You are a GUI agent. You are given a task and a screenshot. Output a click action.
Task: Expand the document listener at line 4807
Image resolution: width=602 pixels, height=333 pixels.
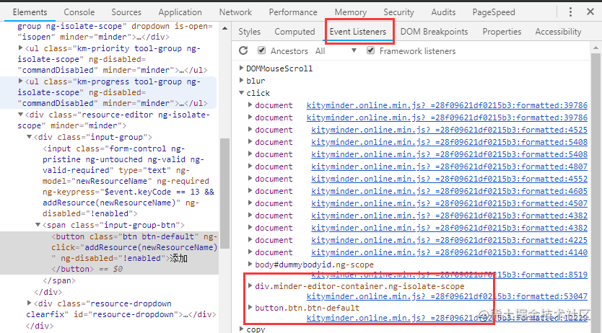[x=250, y=166]
